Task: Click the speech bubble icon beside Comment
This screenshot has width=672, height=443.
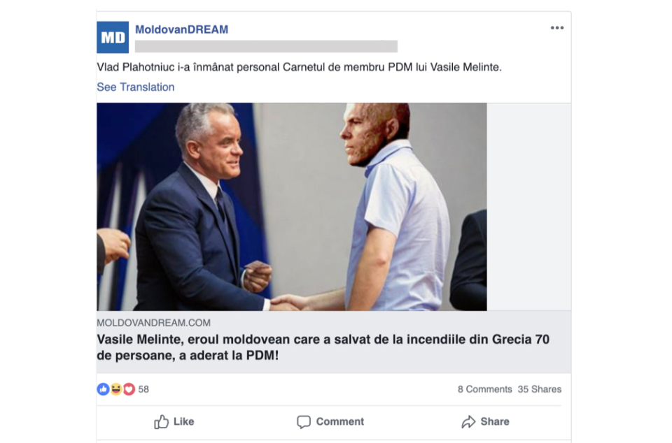Action: pos(304,421)
